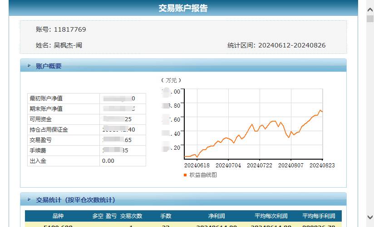Click the 20240618 label on chart axis
This screenshot has width=374, height=227.
click(197, 166)
